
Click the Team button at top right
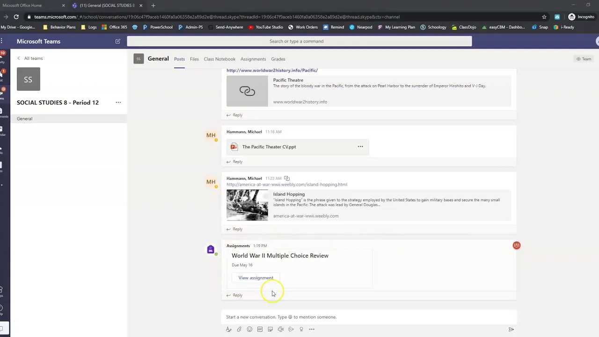pos(584,59)
